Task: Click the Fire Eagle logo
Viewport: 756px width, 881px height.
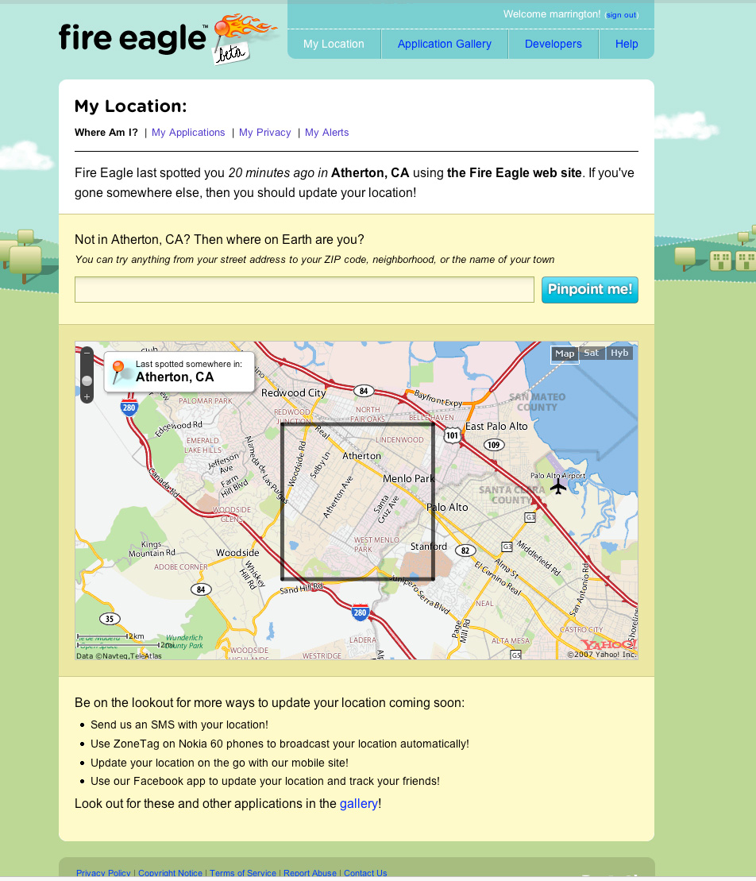Action: click(168, 38)
